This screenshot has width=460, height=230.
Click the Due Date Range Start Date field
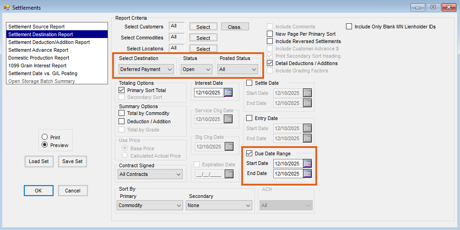click(288, 163)
